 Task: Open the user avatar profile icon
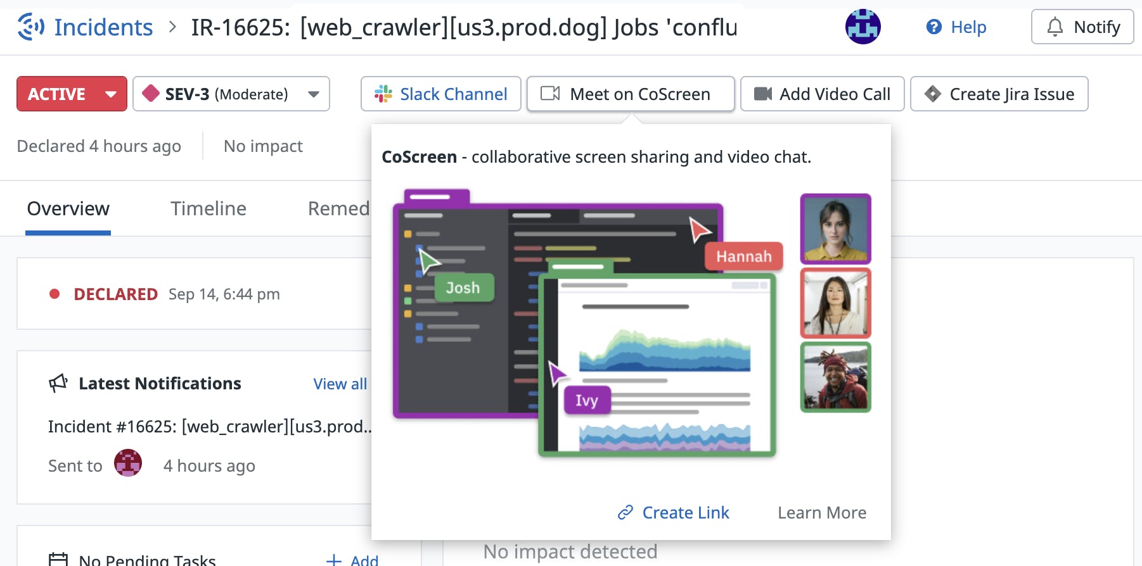click(863, 27)
